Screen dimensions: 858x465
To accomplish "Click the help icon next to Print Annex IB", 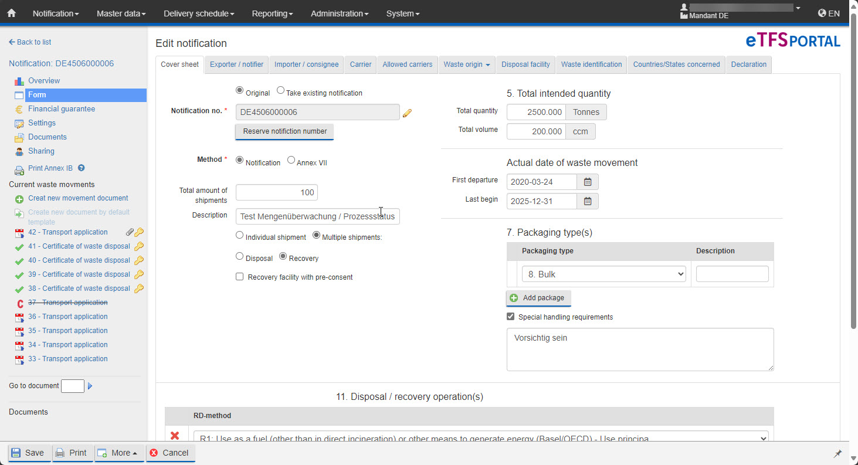I will click(x=82, y=168).
